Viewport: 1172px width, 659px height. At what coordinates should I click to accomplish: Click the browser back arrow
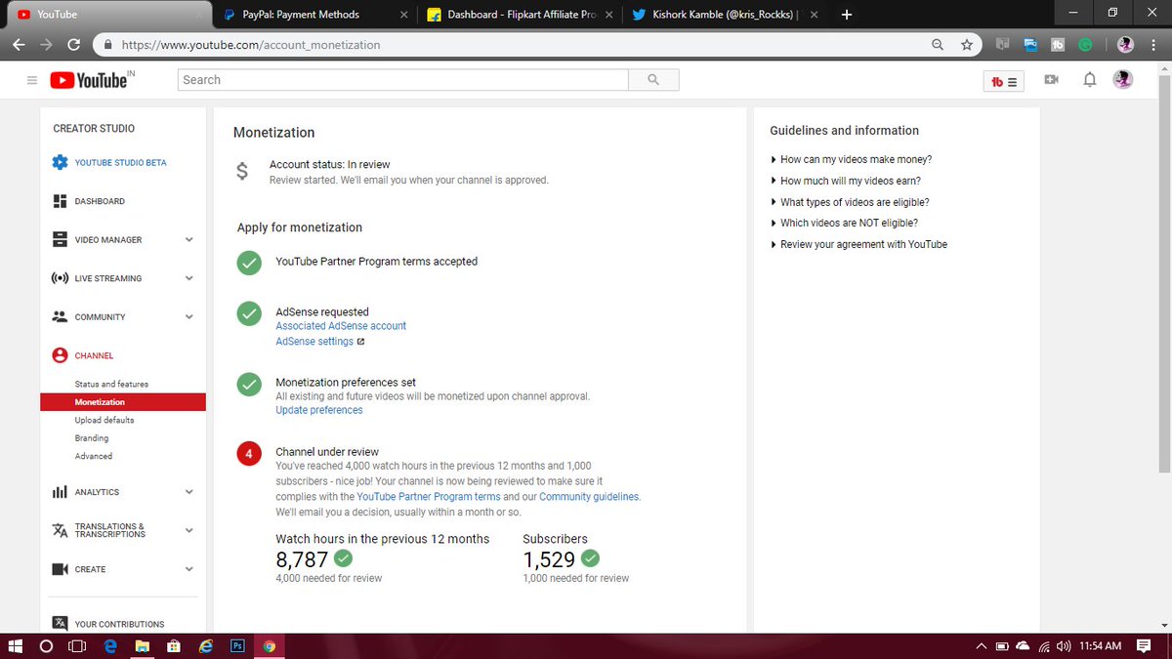point(20,45)
